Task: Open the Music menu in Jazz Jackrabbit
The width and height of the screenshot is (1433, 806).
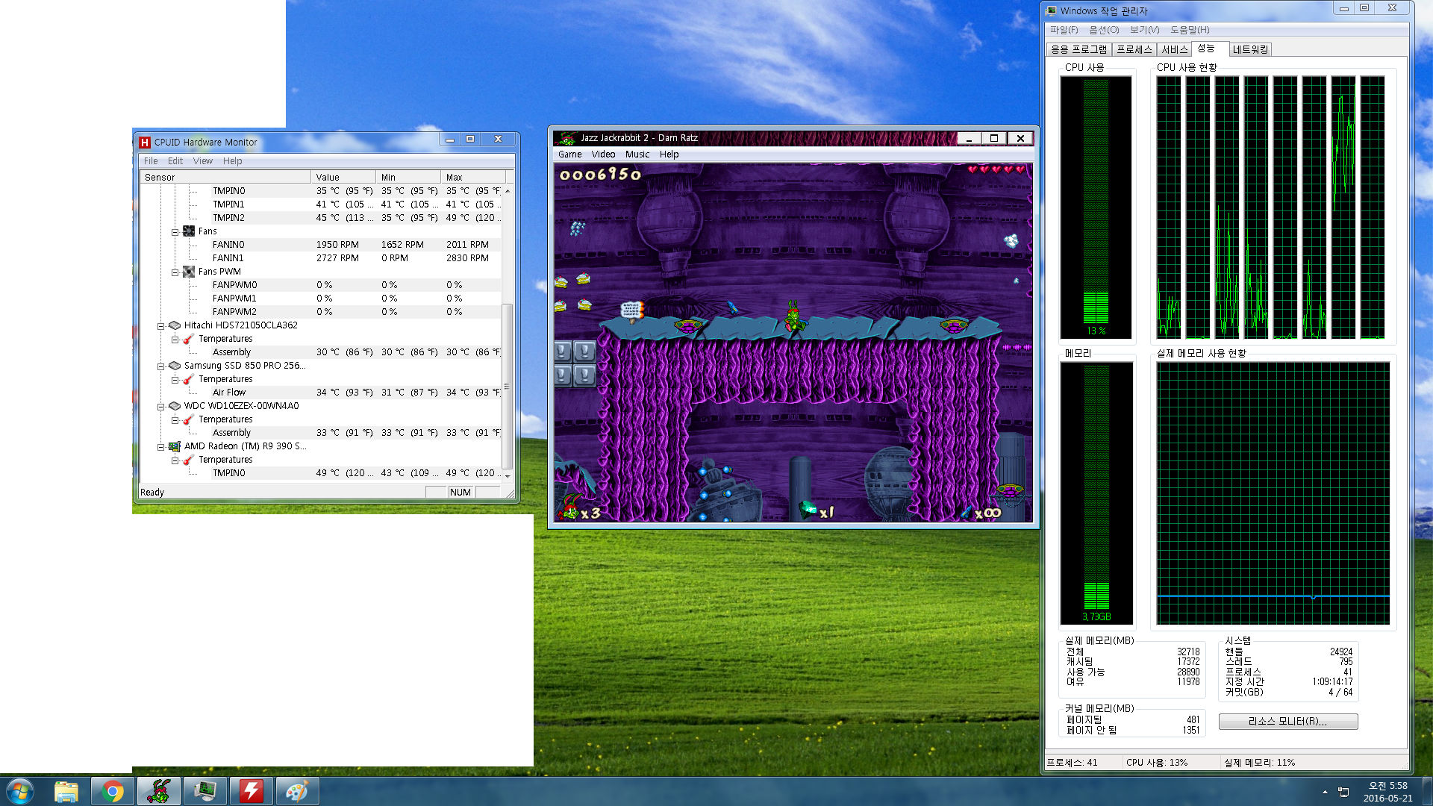Action: (637, 154)
